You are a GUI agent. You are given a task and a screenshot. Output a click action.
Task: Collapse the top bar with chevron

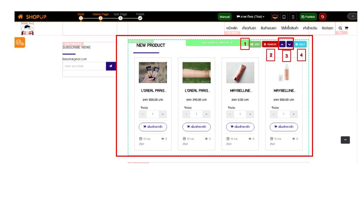[353, 16]
